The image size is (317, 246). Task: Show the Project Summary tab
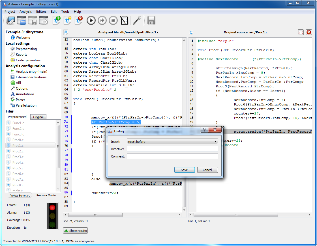pyautogui.click(x=20, y=195)
